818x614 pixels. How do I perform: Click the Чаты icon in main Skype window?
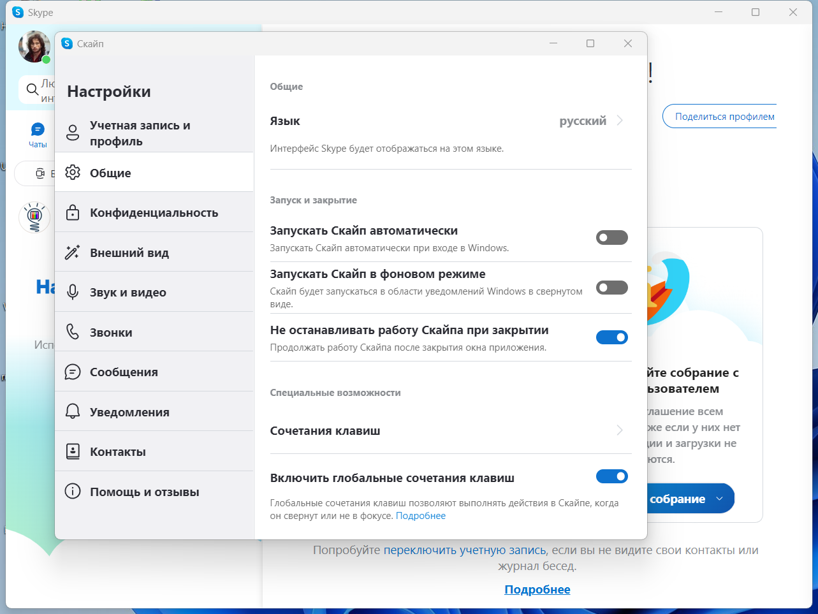pyautogui.click(x=38, y=130)
